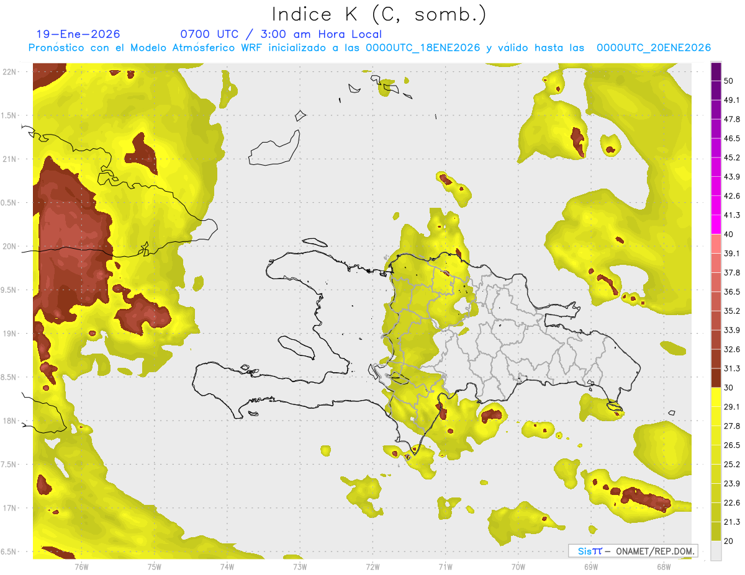The image size is (745, 575).
Task: Click the 'Indice K (C, somb.)' title
Action: click(379, 14)
